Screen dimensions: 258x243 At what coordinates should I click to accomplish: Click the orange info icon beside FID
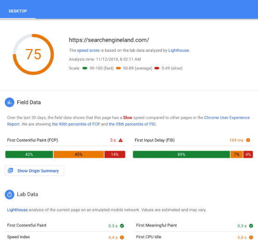tap(248, 140)
